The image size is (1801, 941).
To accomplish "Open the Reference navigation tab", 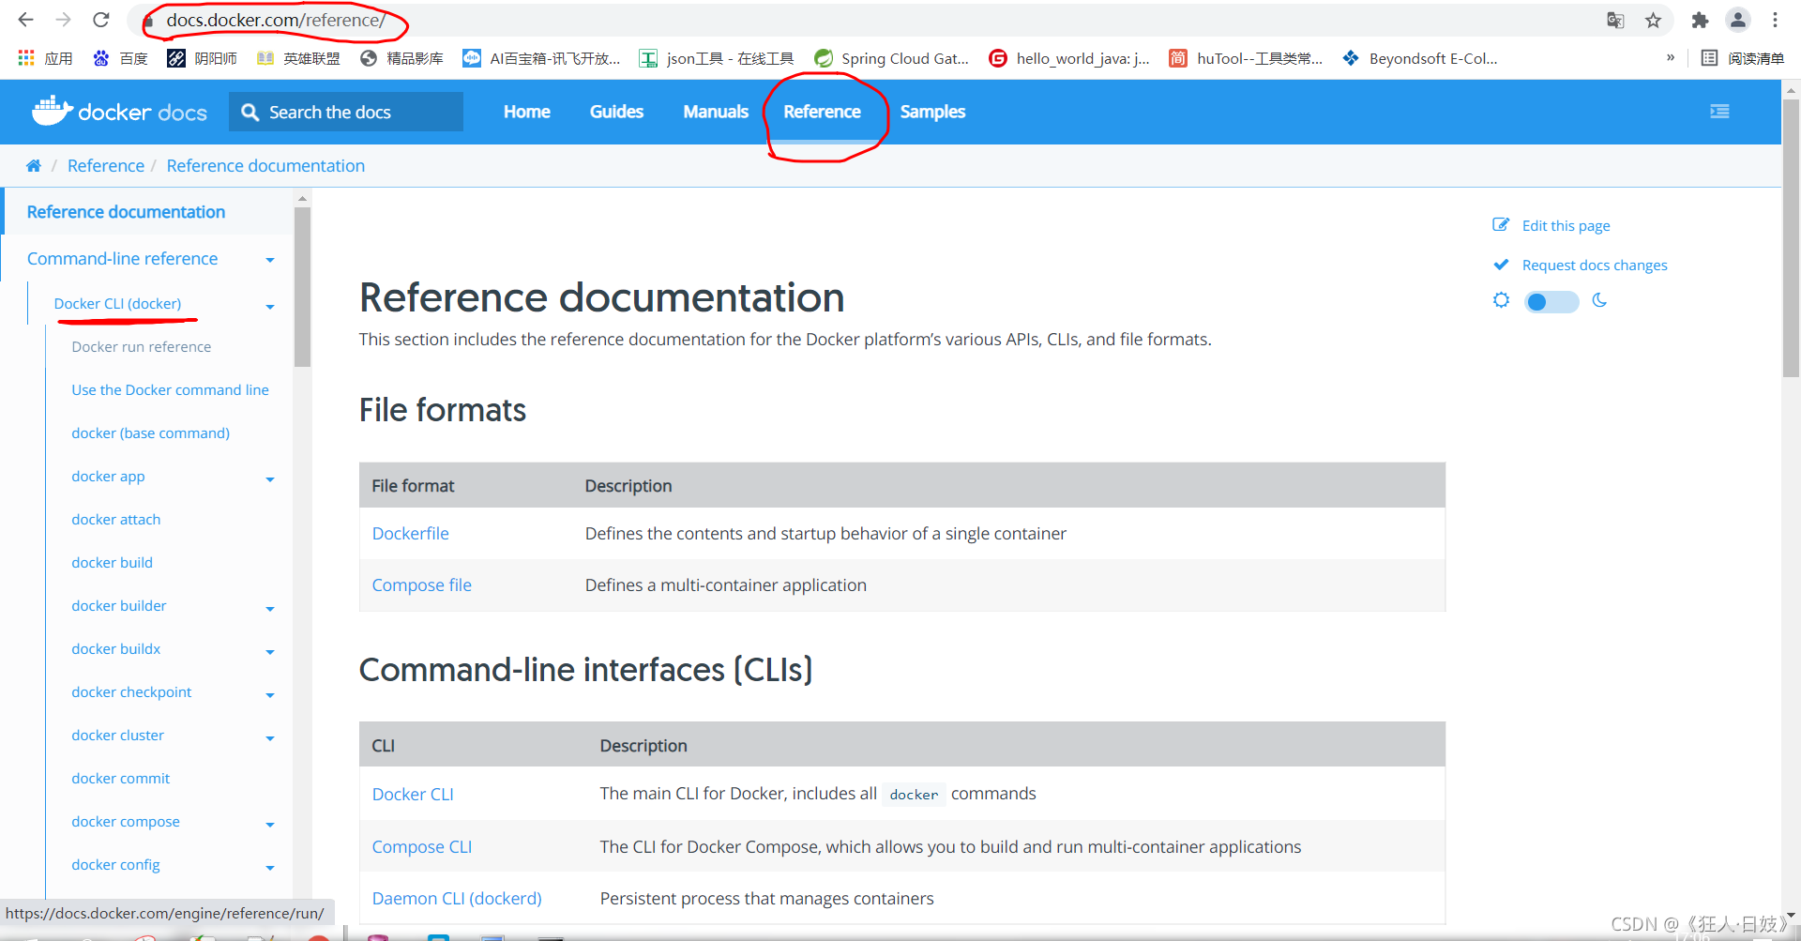I will pyautogui.click(x=822, y=112).
